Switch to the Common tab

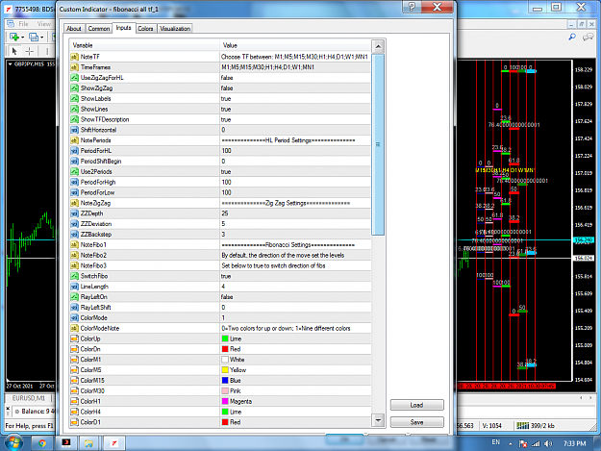pyautogui.click(x=98, y=28)
